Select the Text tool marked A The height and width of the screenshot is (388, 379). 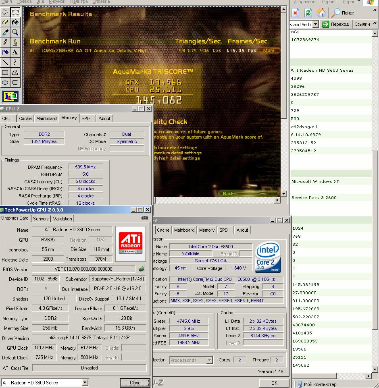(15, 52)
